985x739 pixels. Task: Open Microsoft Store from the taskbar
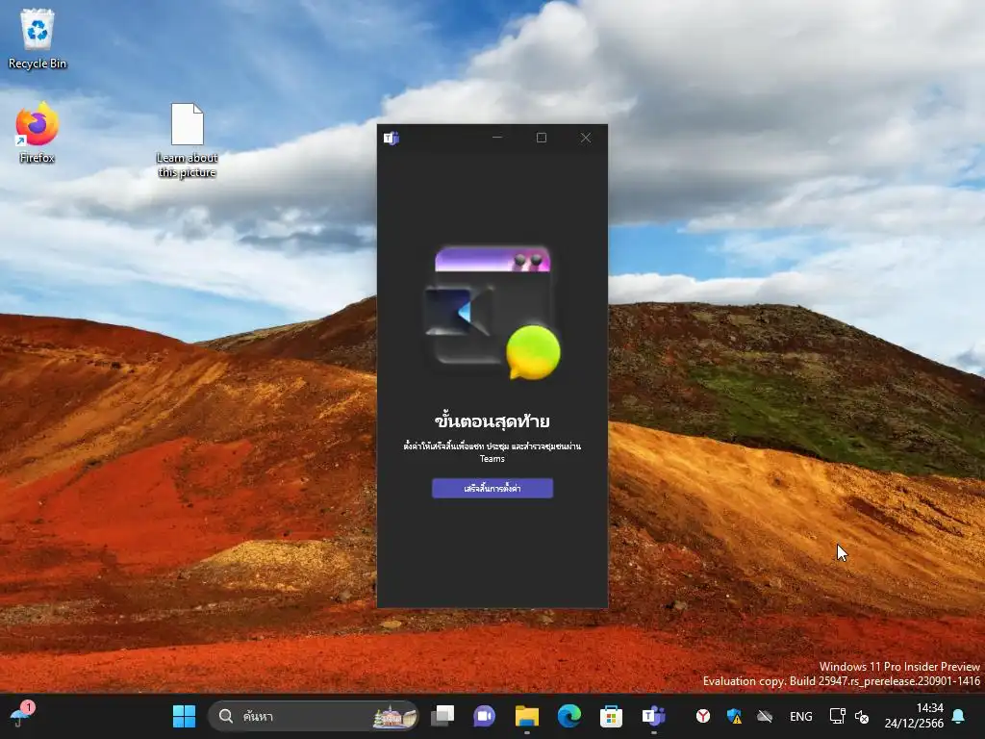(x=611, y=716)
